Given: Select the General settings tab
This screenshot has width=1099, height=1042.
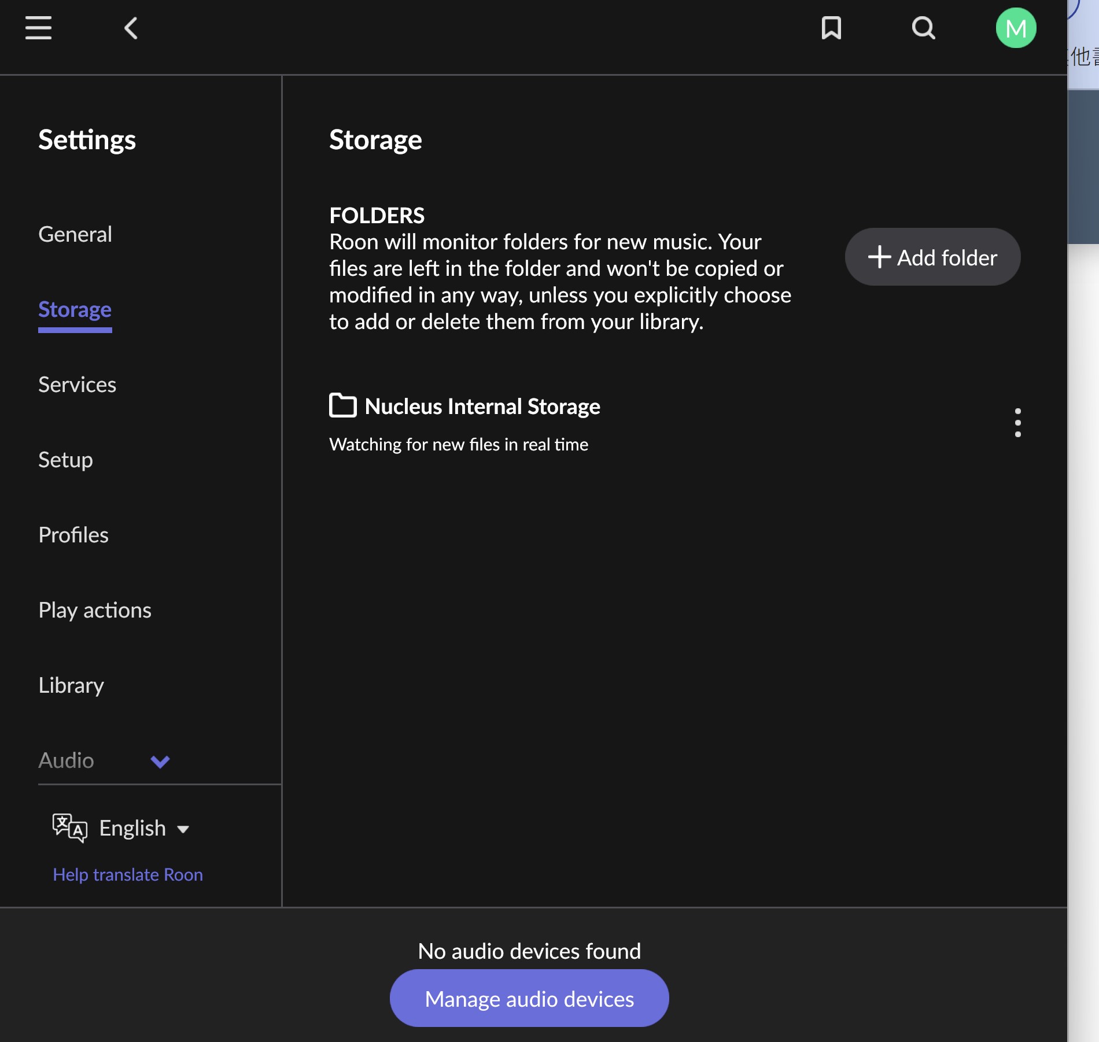Looking at the screenshot, I should [x=75, y=234].
